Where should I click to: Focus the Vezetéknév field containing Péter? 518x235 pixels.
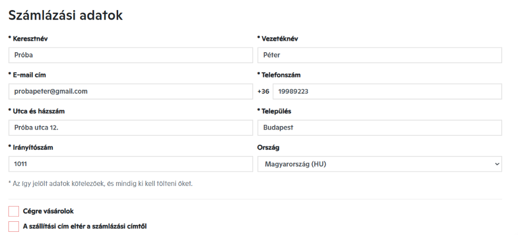(380, 55)
